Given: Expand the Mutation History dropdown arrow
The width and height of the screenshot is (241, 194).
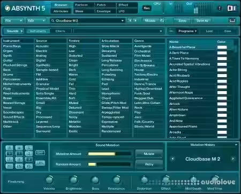Looking at the screenshot, I should 236,145.
